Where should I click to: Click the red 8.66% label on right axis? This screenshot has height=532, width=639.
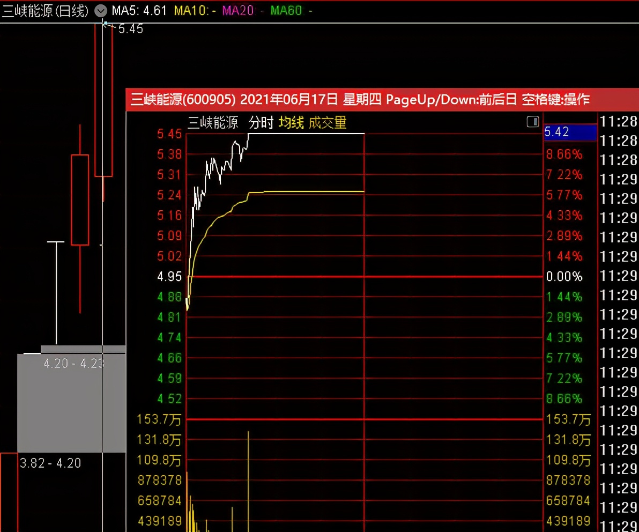pyautogui.click(x=564, y=154)
